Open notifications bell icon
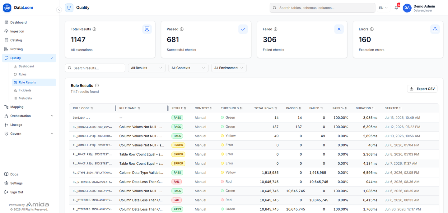Screen dimensions: 448x213 tap(396, 8)
